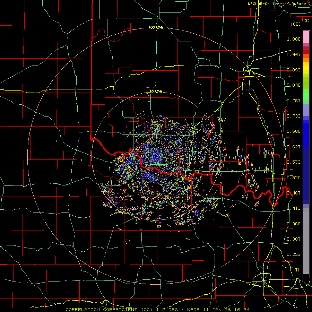Click the radar site center dot
Viewport: 312px width, 312px height.
(x=156, y=156)
